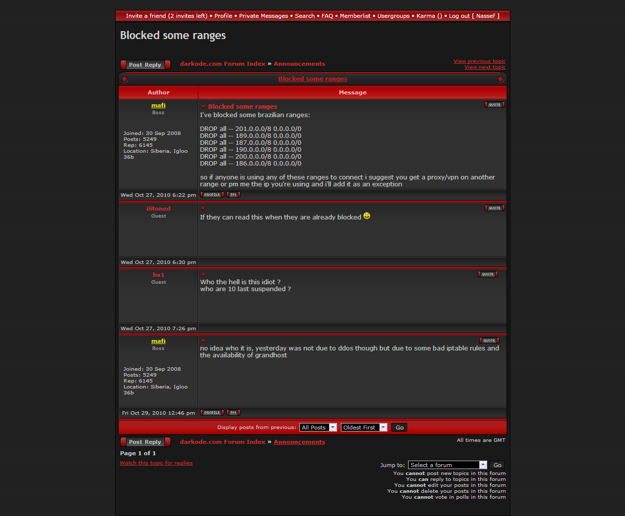Viewport: 625px width, 516px height.
Task: Expand the All Posts dropdown
Action: (318, 428)
